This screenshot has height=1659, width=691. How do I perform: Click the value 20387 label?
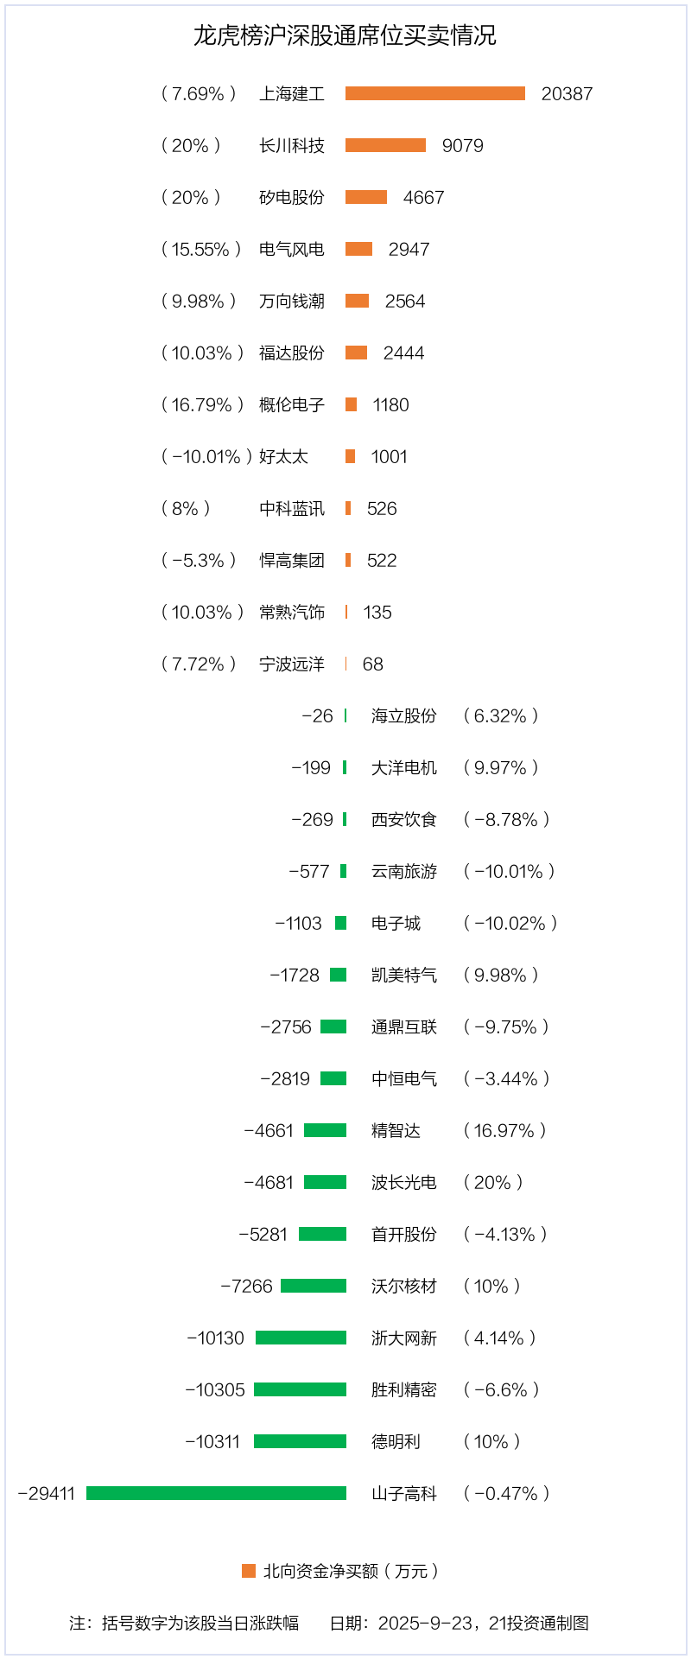[567, 93]
